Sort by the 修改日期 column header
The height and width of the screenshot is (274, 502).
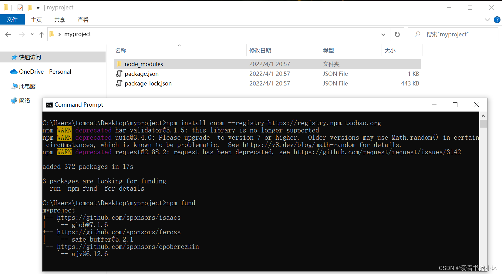coord(260,51)
